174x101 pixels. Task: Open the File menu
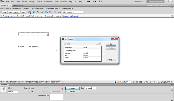point(7,2)
